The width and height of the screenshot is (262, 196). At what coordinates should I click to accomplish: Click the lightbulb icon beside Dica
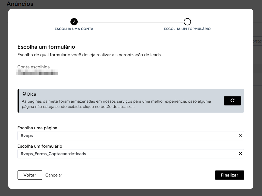[24, 94]
